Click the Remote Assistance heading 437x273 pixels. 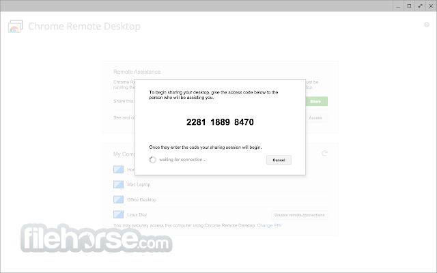[137, 72]
